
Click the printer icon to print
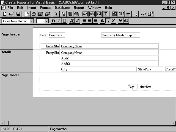pos(34,14)
